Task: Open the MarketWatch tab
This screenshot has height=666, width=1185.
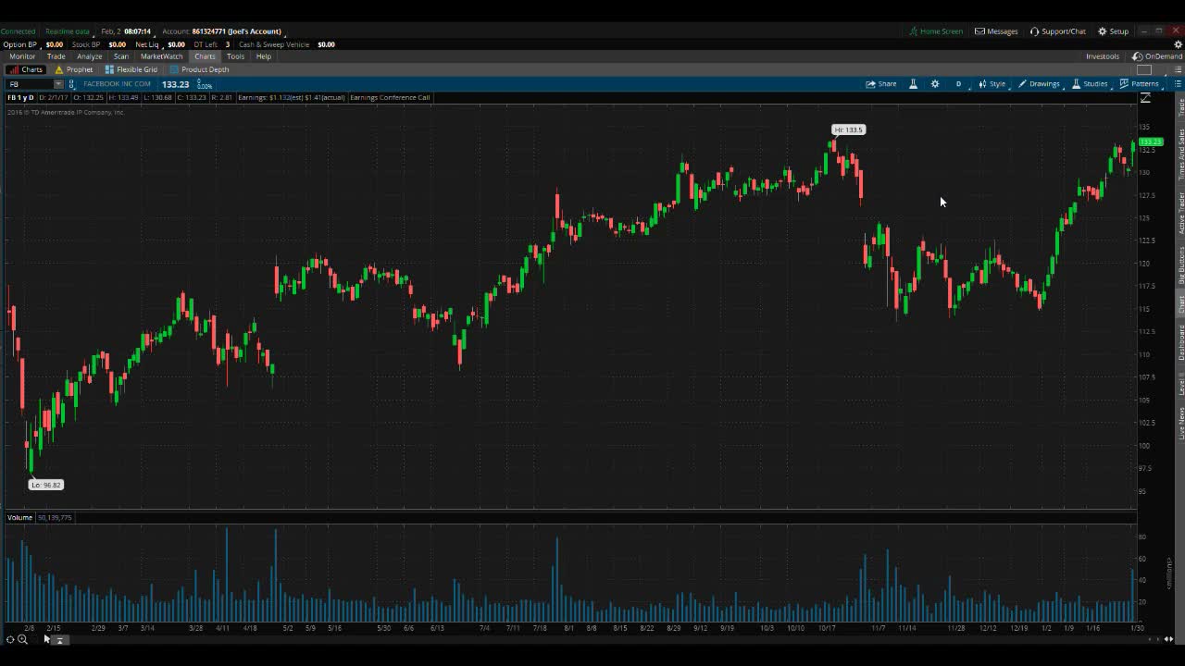Action: pos(162,56)
